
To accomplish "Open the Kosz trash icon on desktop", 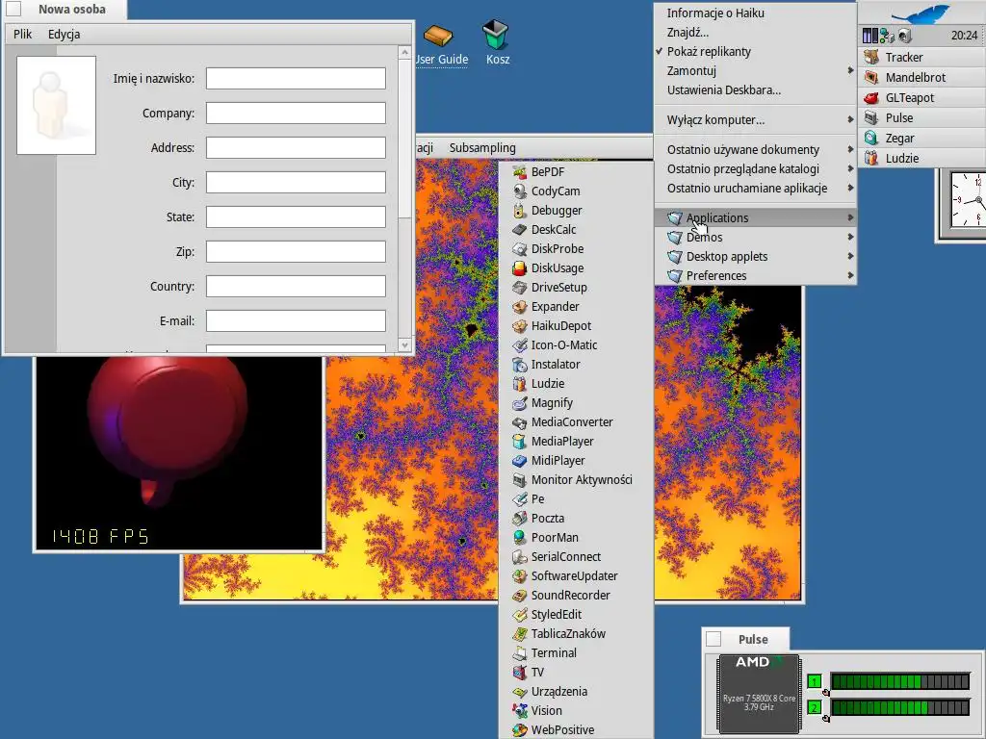I will coord(498,42).
